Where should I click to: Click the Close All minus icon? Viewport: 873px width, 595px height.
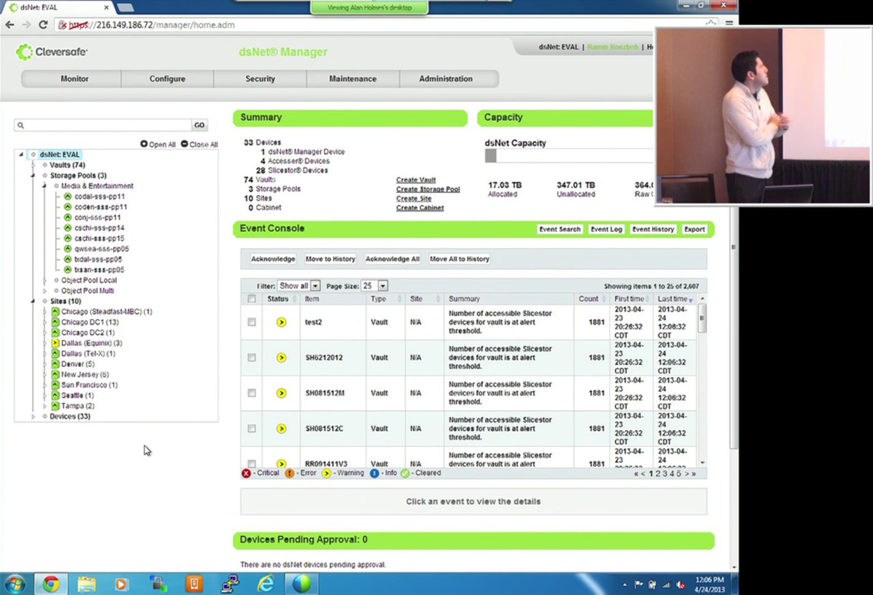click(x=184, y=144)
